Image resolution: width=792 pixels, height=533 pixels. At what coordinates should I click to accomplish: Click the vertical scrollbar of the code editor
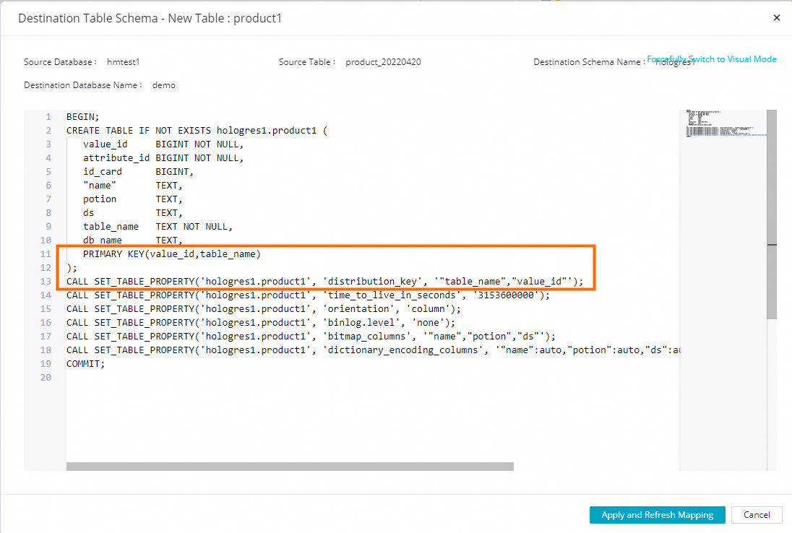(771, 214)
